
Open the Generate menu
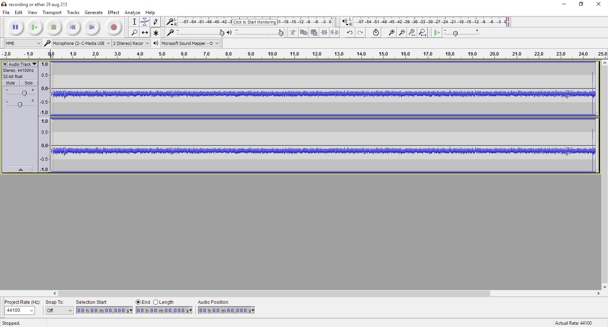coord(93,13)
